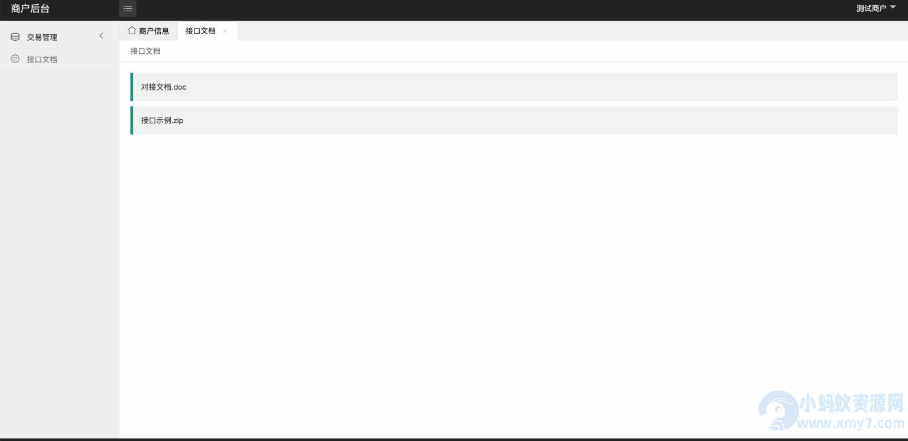Toggle the sidebar collapse hamburger icon

point(128,8)
